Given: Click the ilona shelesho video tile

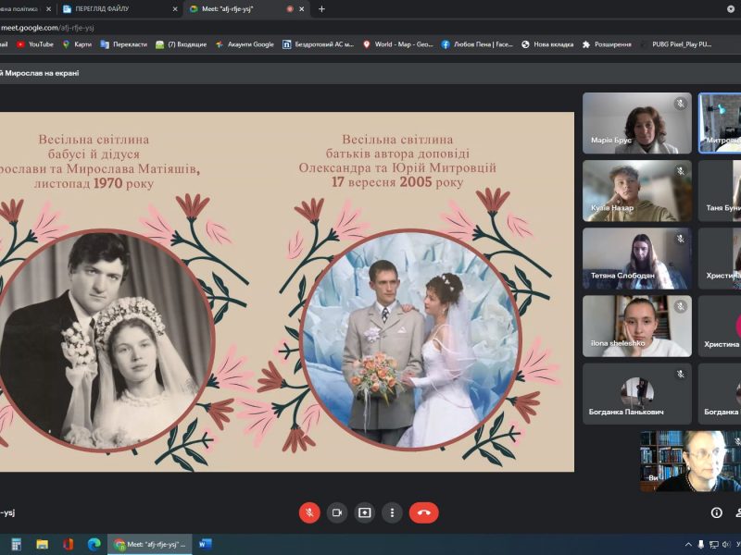Looking at the screenshot, I should tap(637, 326).
